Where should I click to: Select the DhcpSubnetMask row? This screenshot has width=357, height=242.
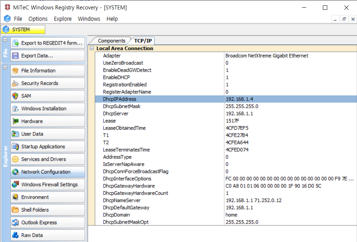coord(226,106)
